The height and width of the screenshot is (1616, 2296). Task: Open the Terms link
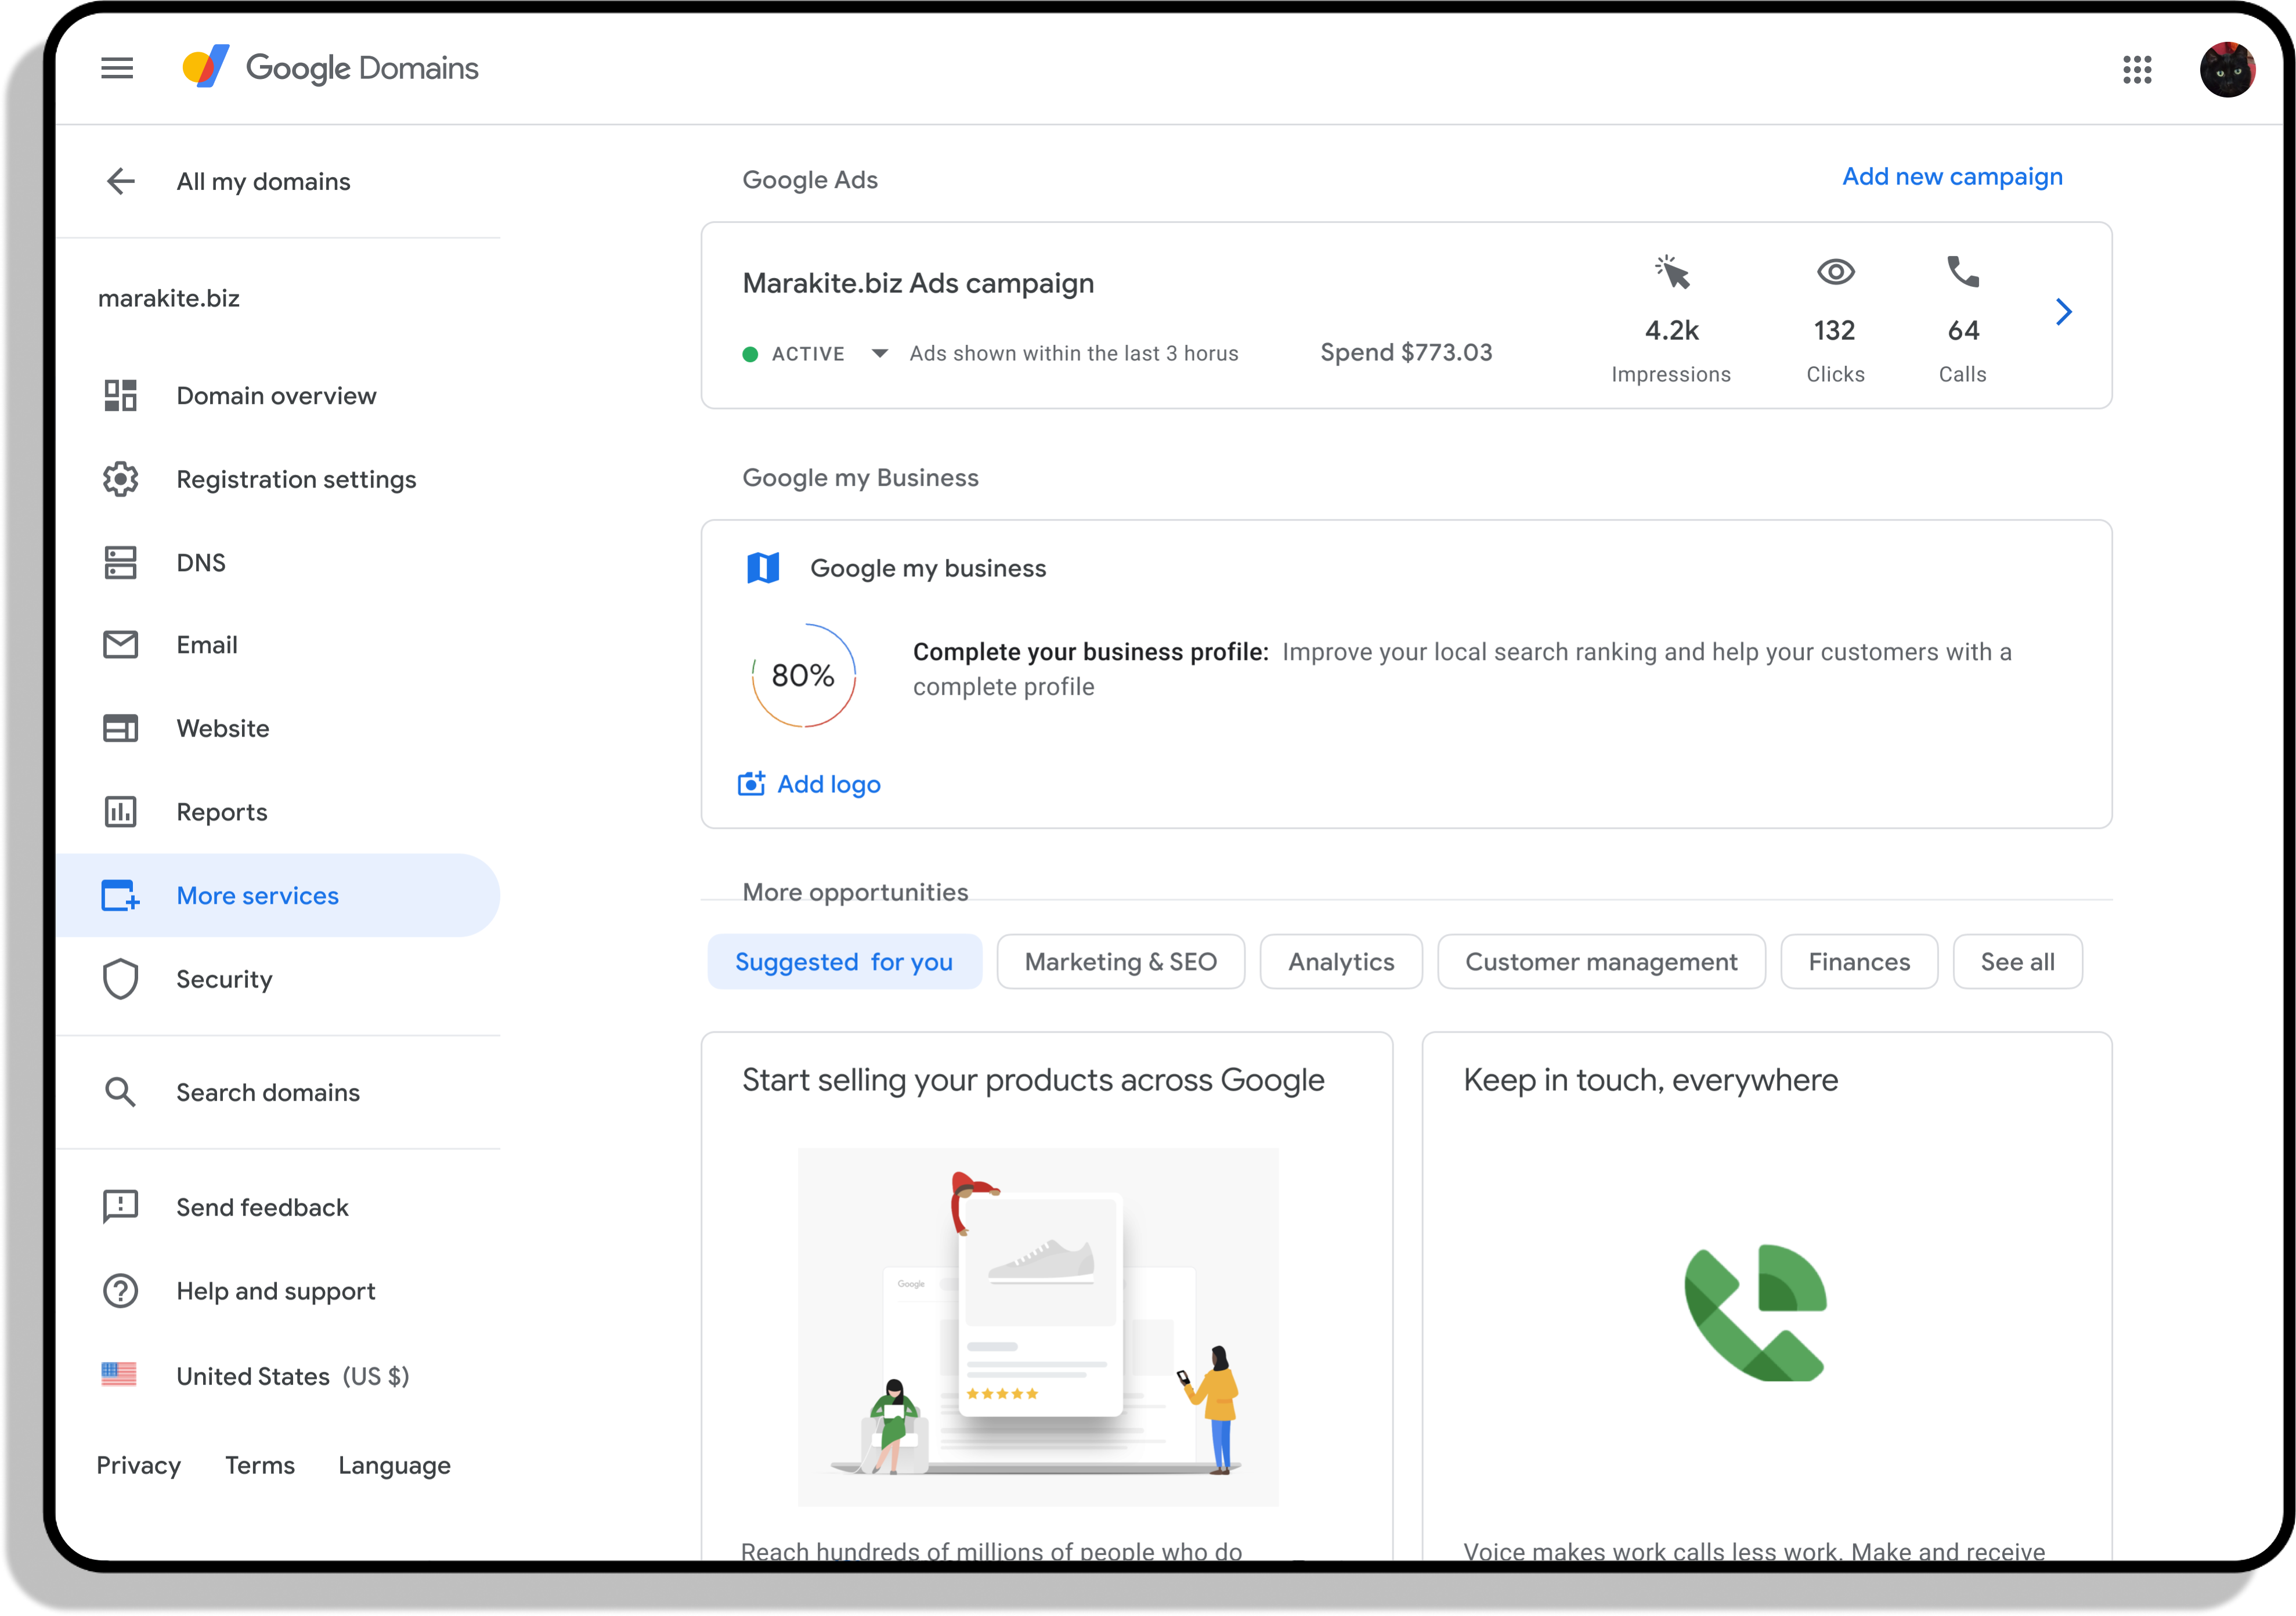pos(260,1465)
